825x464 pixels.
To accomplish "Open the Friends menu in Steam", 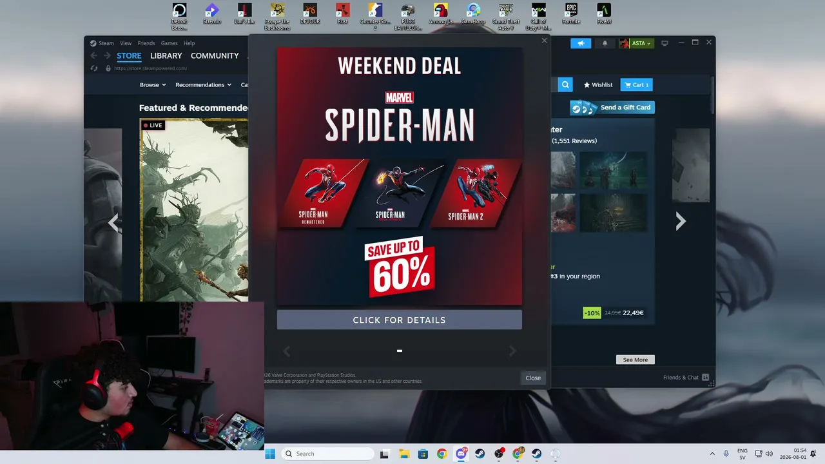I will [146, 43].
